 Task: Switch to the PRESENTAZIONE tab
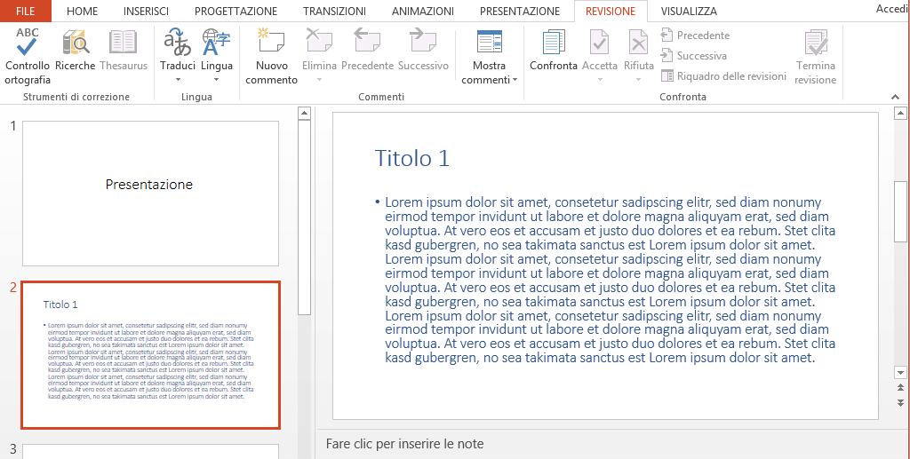click(520, 11)
